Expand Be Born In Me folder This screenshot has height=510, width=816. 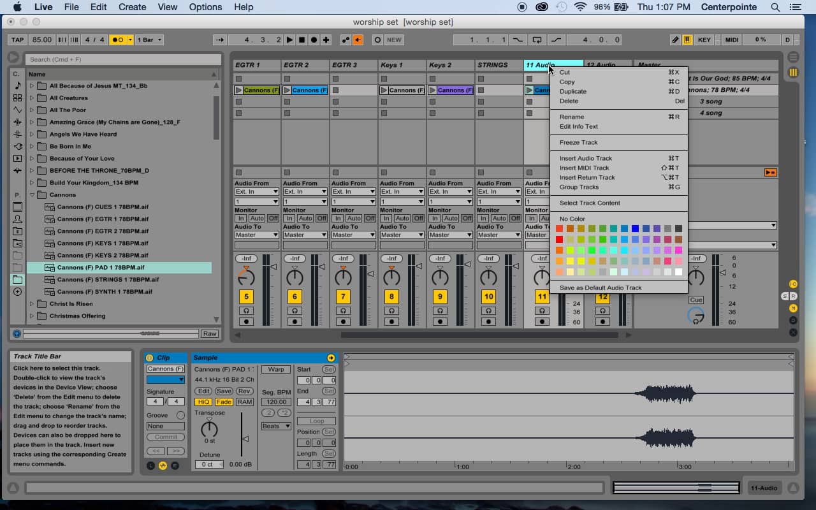[x=32, y=147]
